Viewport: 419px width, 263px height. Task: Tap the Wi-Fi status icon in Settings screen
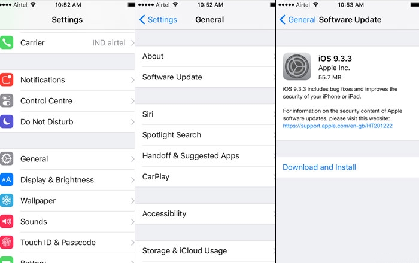tap(33, 5)
